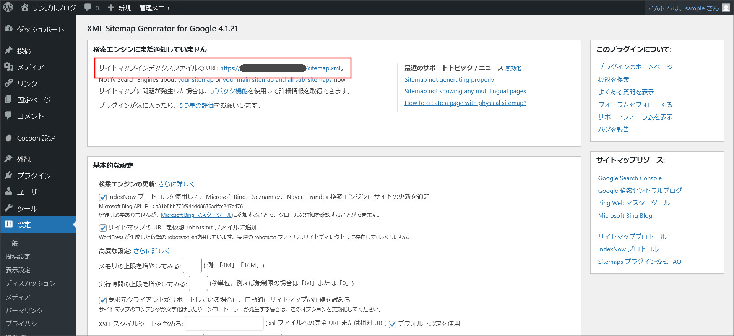Click Microsoft Bing マスターツール inline link
Image resolution: width=734 pixels, height=336 pixels.
[x=196, y=215]
